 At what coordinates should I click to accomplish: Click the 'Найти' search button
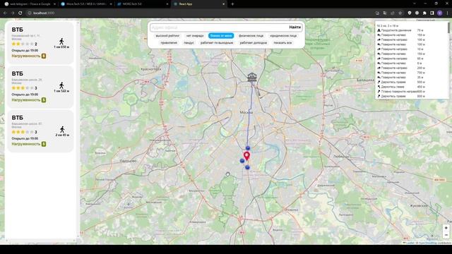[x=295, y=27]
